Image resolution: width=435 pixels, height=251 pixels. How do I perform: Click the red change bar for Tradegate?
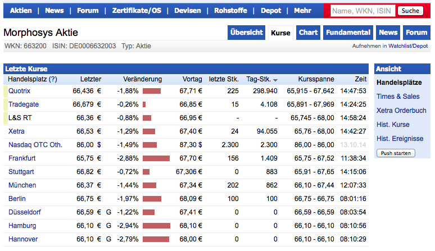pos(144,104)
